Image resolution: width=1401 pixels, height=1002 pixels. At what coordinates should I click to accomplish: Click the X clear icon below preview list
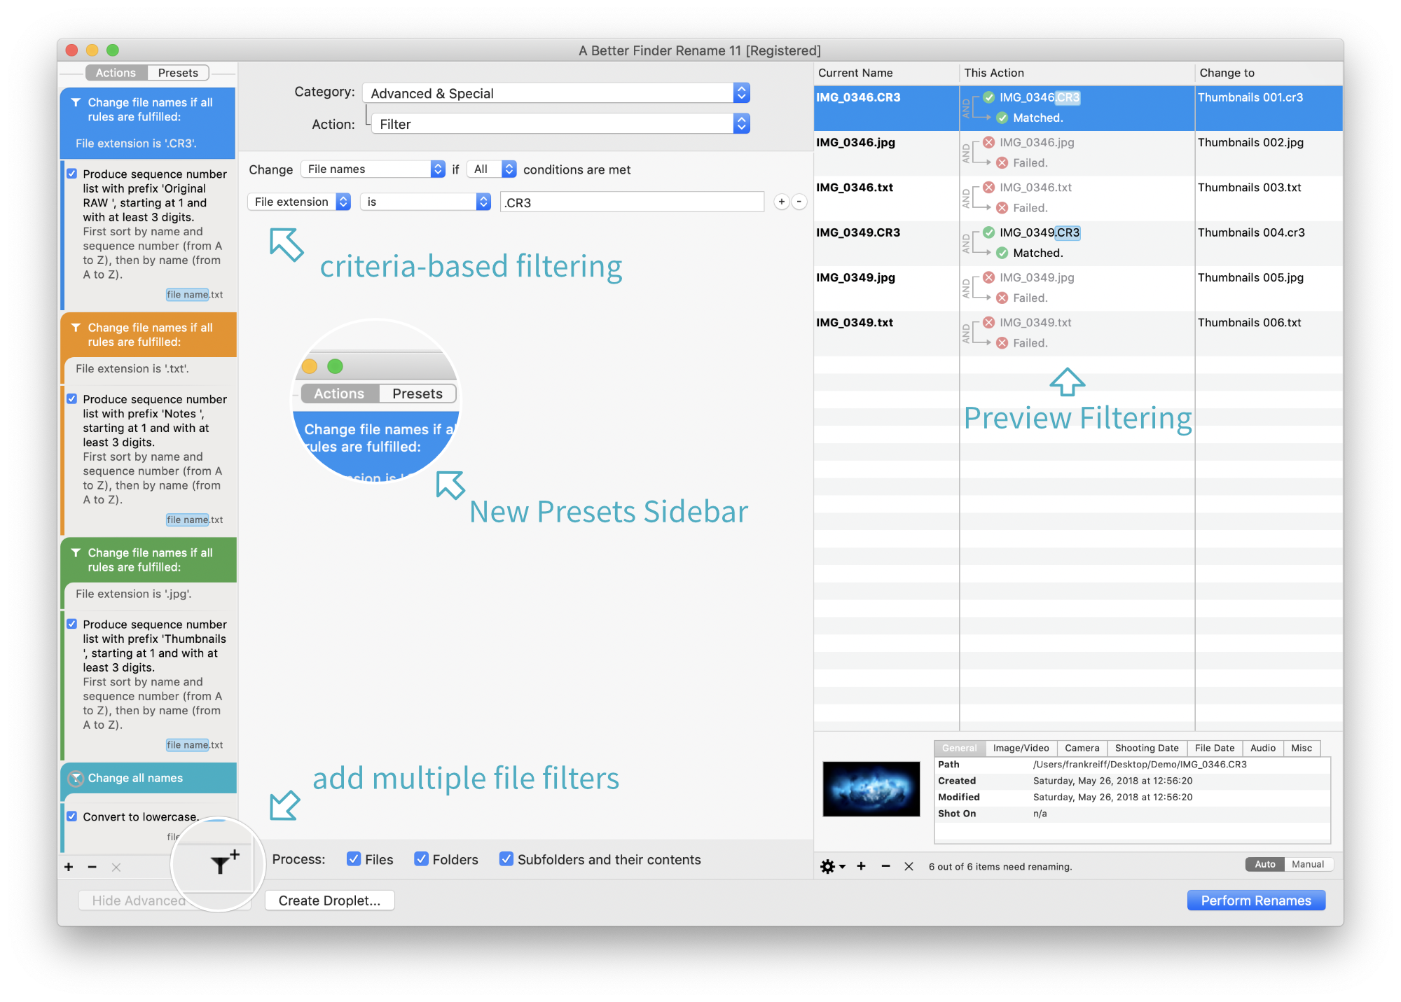point(909,866)
